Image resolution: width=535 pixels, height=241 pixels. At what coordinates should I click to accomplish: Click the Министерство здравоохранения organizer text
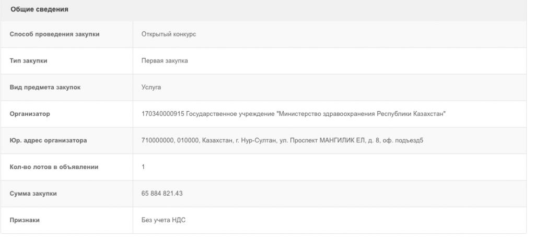(327, 114)
